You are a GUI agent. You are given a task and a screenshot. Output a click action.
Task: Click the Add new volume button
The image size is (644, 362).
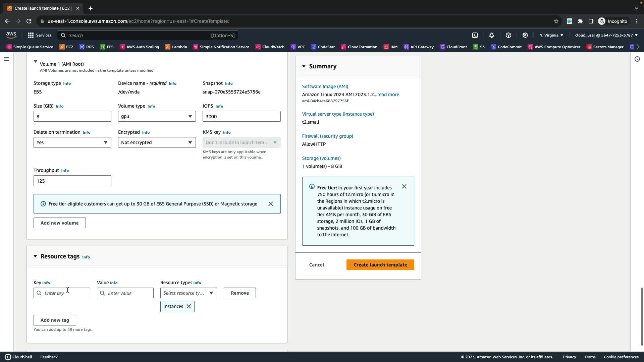click(x=59, y=223)
